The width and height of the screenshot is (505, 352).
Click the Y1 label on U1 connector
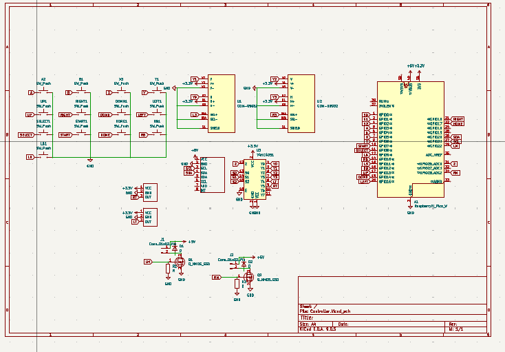195,79
